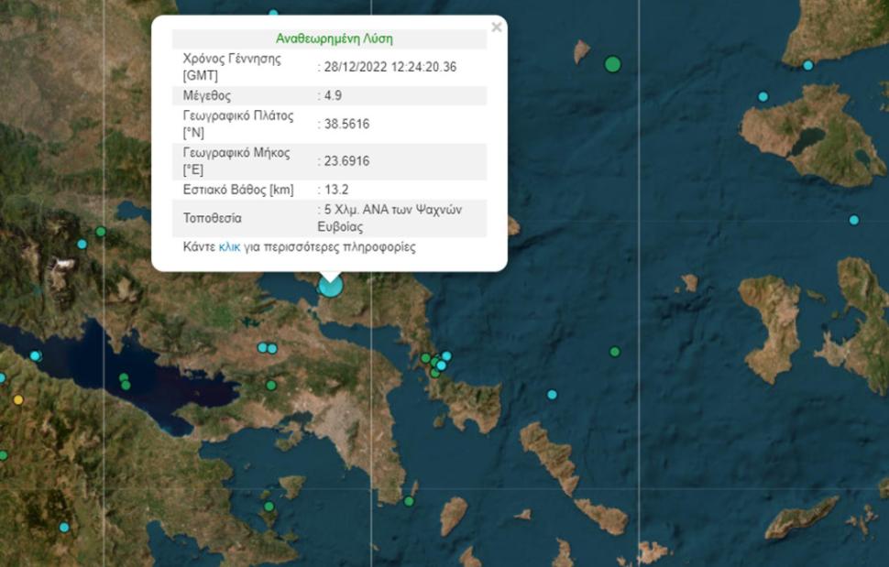
Task: Select green marker right of the yellow marker
Action: (125, 381)
